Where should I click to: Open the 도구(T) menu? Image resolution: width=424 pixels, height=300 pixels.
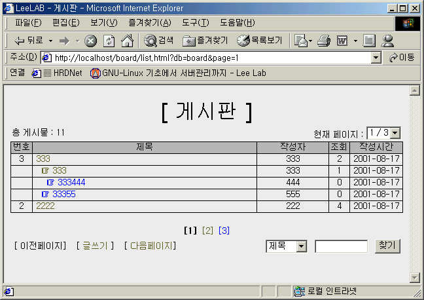194,23
